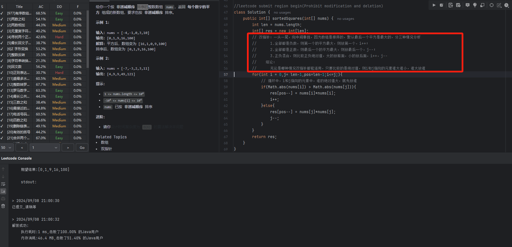Click the 'no usages' hint after sortedSquares
This screenshot has width=512, height=247.
(346, 19)
